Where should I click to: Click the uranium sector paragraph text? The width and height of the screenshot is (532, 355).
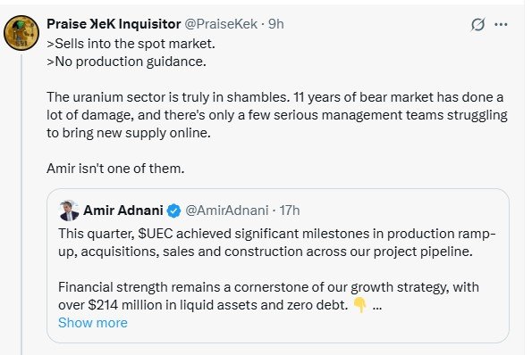277,115
